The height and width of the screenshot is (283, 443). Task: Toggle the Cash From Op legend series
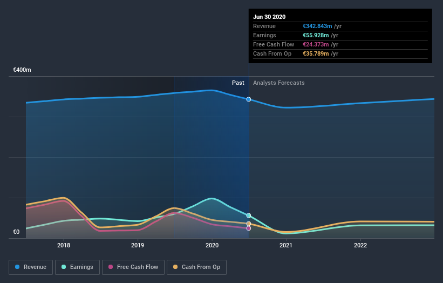point(196,267)
